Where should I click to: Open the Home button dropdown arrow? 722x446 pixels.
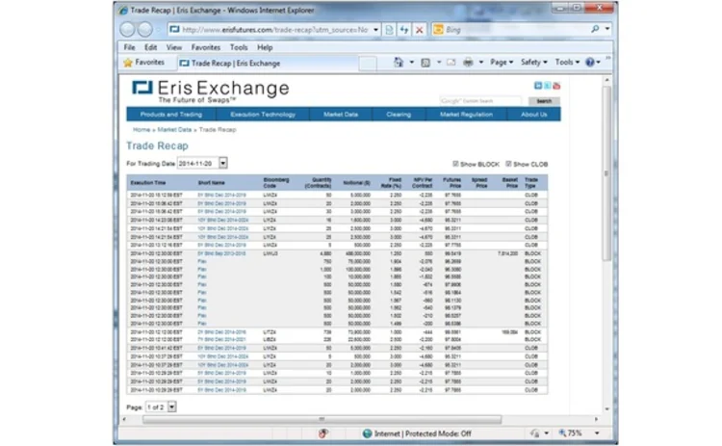[412, 63]
